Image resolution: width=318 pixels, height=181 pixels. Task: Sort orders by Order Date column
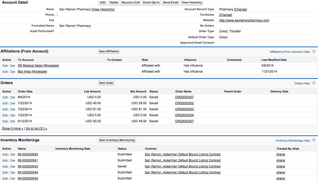pyautogui.click(x=25, y=91)
